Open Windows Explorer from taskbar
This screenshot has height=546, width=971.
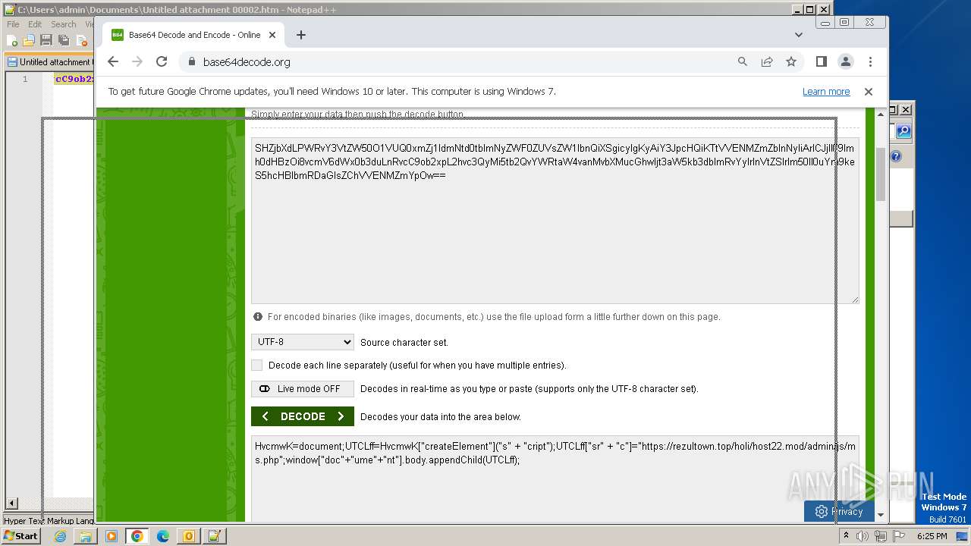tap(86, 536)
